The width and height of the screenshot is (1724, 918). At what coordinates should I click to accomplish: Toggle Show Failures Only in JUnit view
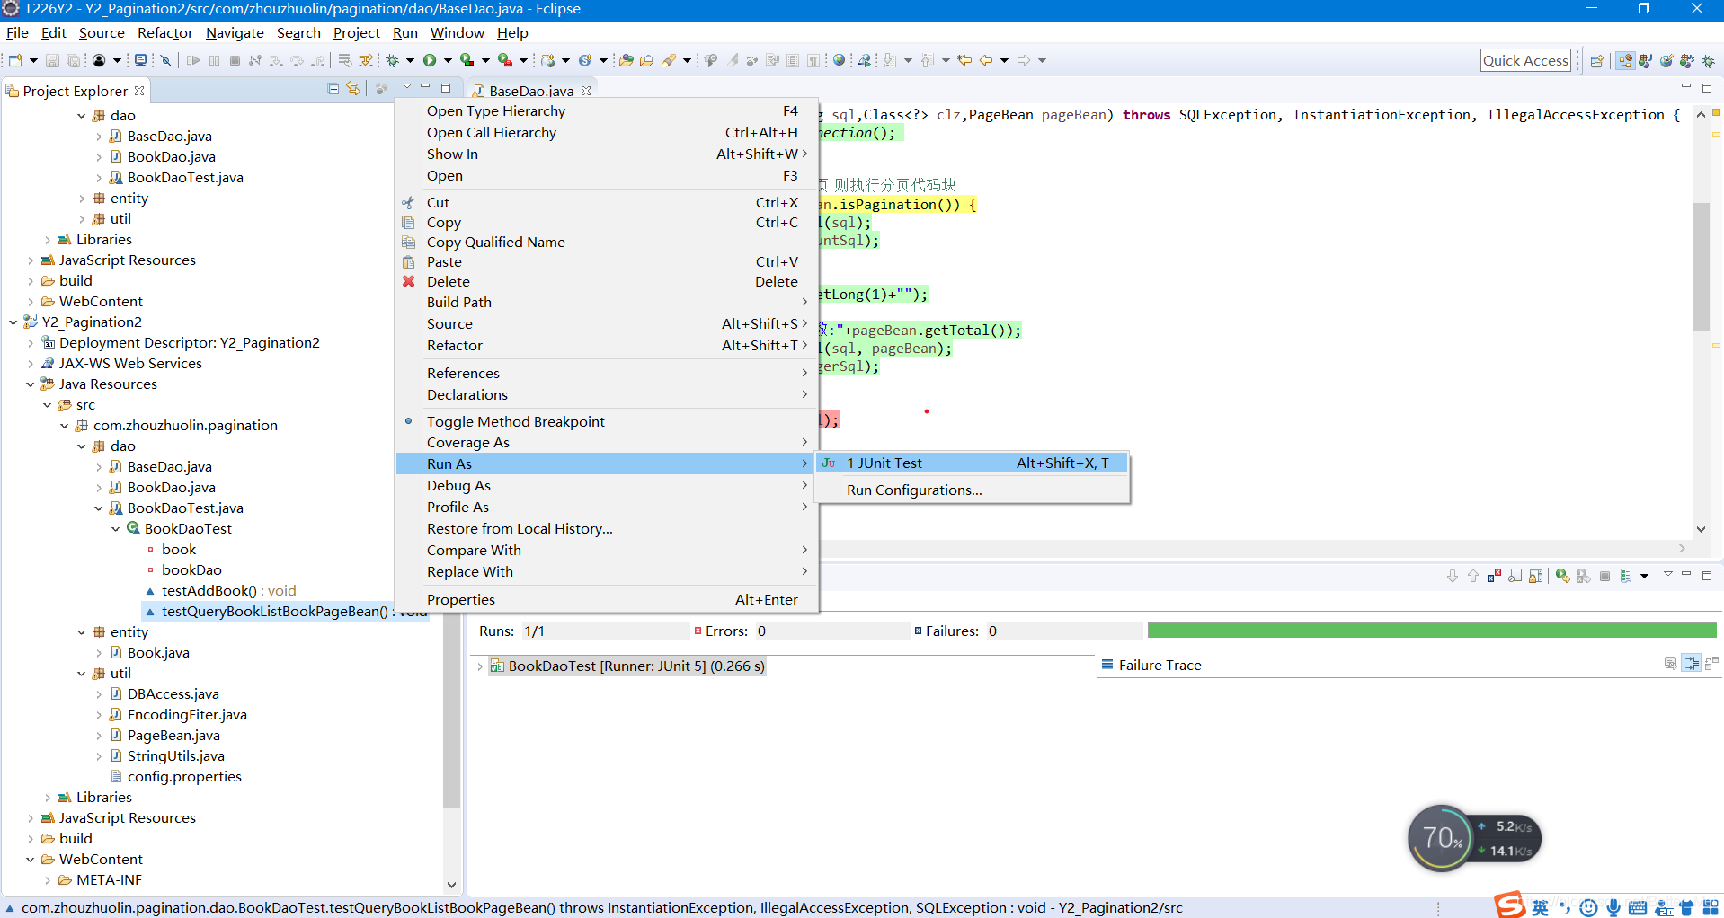(x=1494, y=576)
